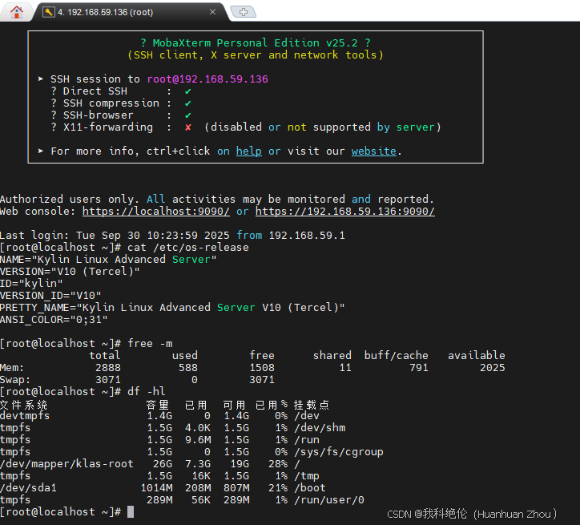Viewport: 580px width, 525px height.
Task: Click the ID="kylin" line
Action: pyautogui.click(x=31, y=284)
